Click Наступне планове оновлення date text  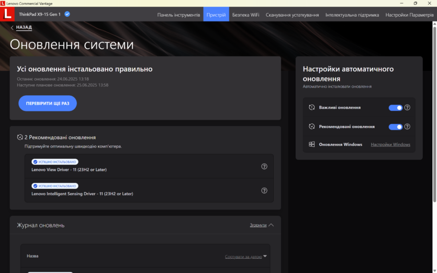tap(63, 85)
